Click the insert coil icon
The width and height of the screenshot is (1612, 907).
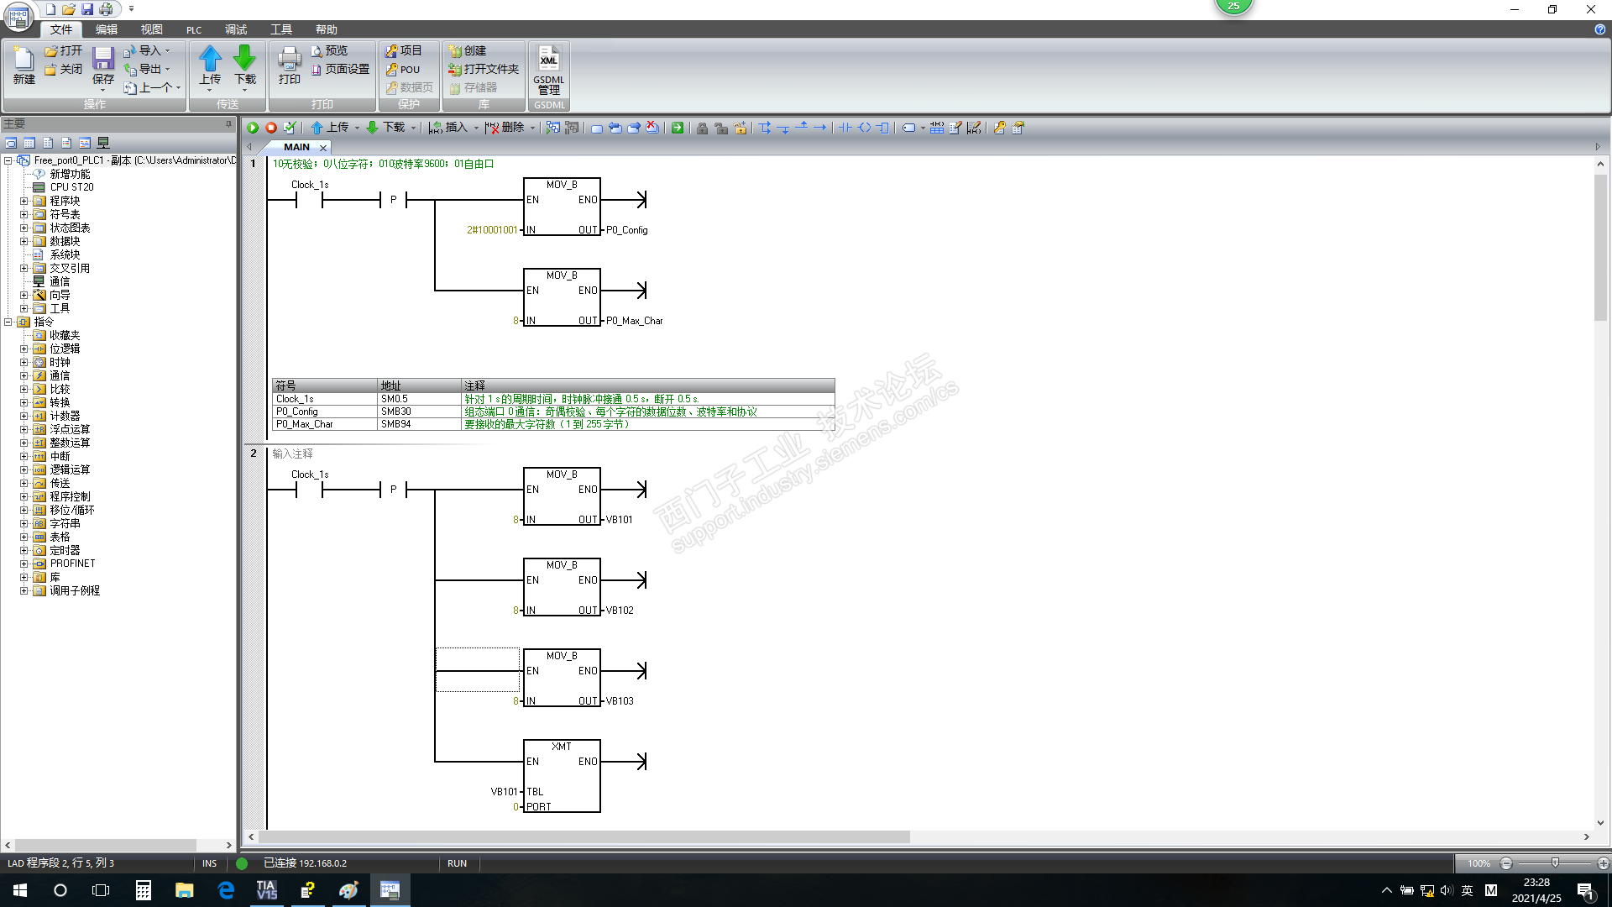tap(864, 128)
